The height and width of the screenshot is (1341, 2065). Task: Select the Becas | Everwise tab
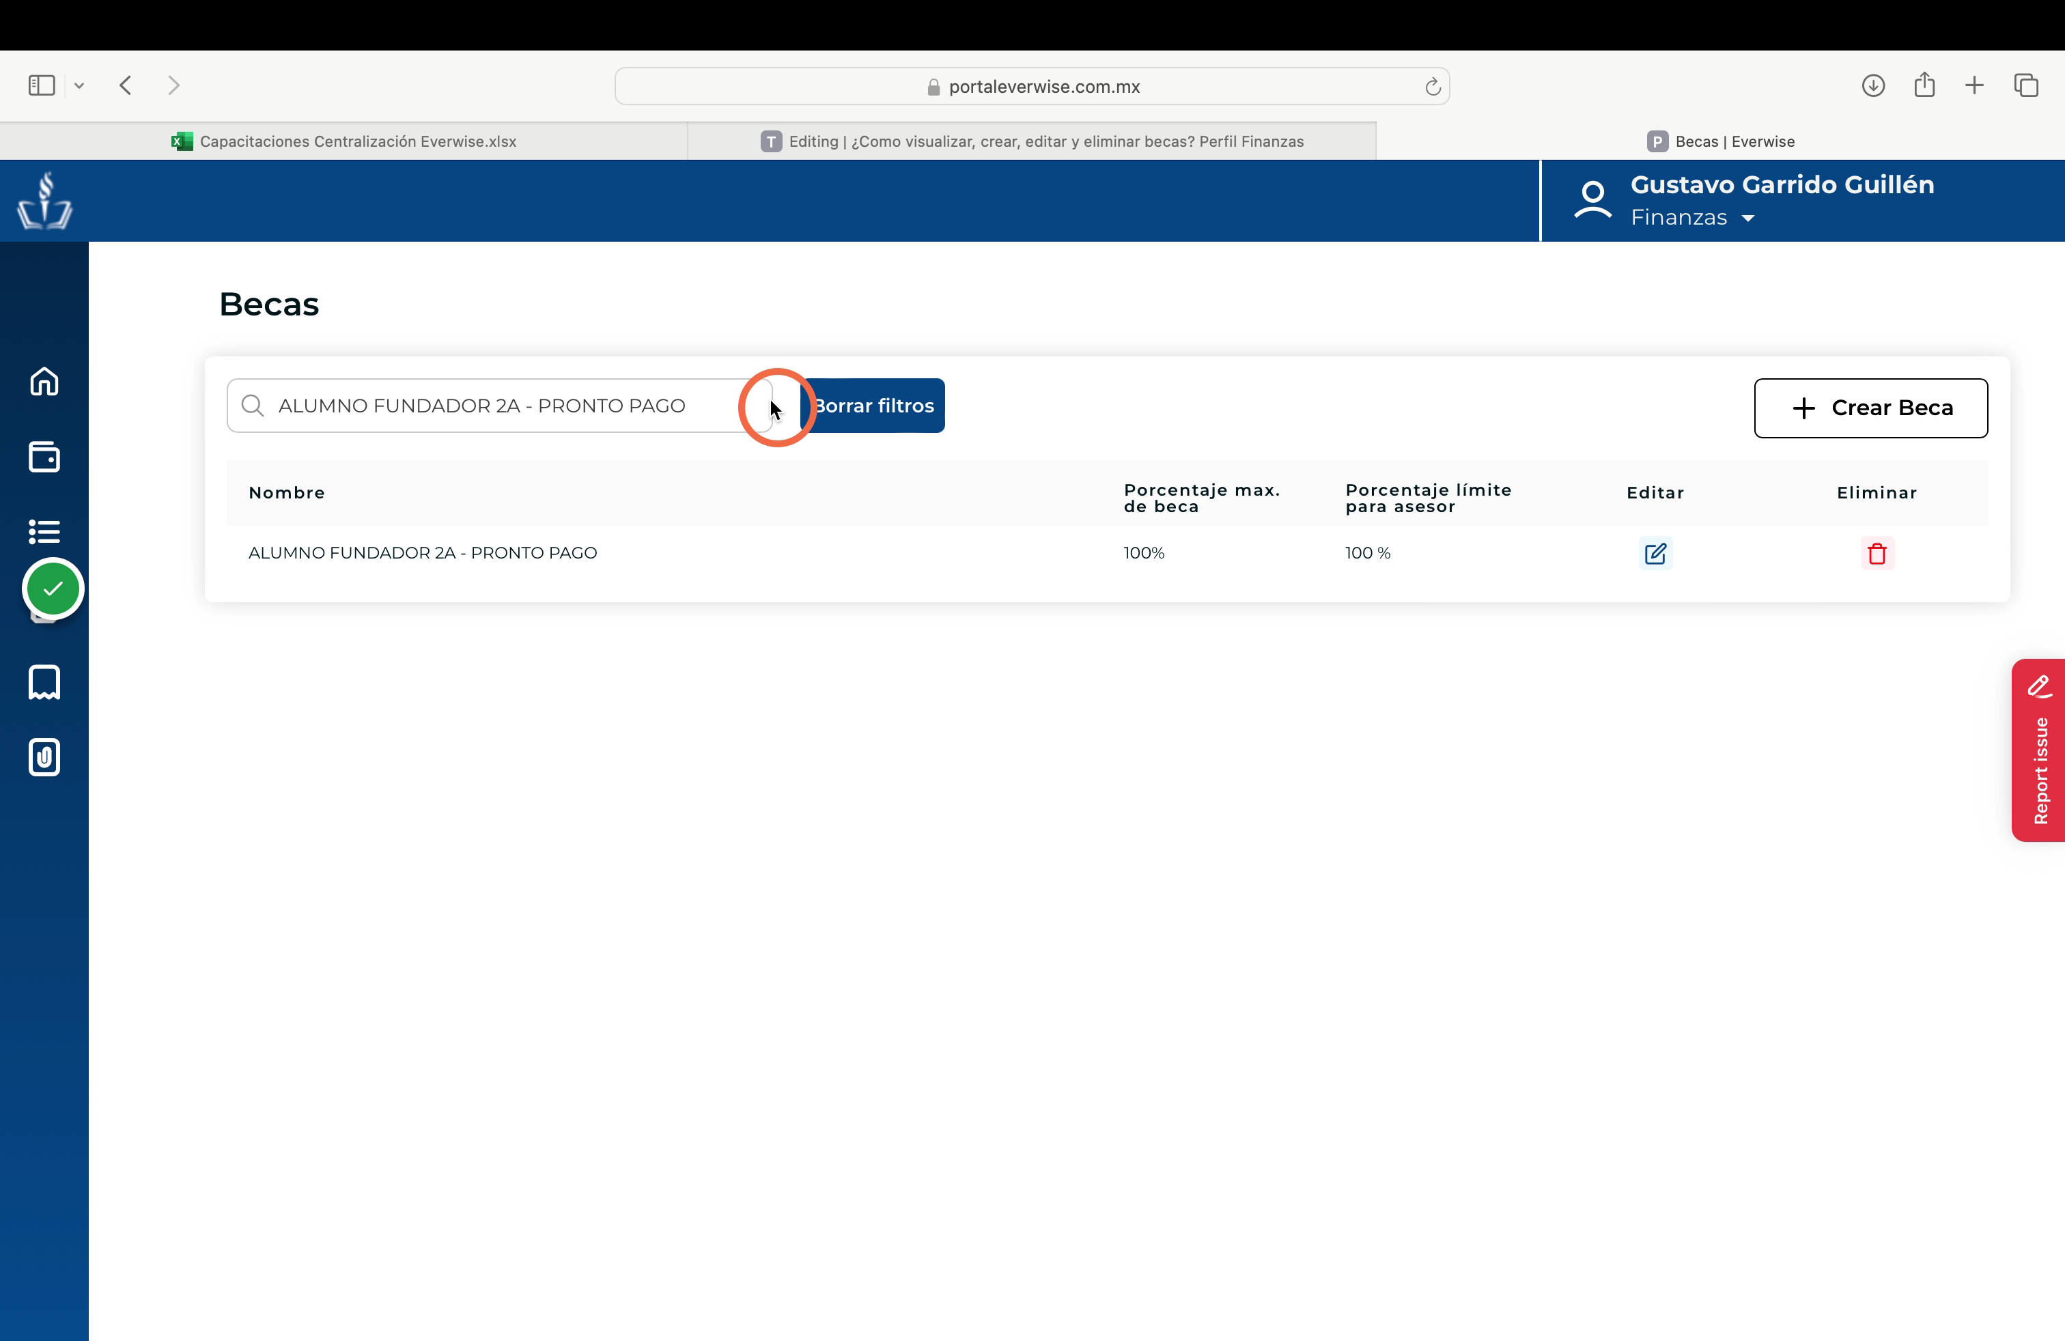1721,141
